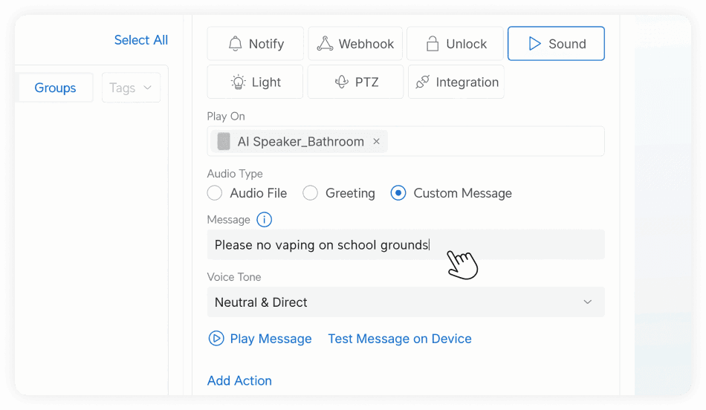Click into the Message text field

[x=406, y=245]
